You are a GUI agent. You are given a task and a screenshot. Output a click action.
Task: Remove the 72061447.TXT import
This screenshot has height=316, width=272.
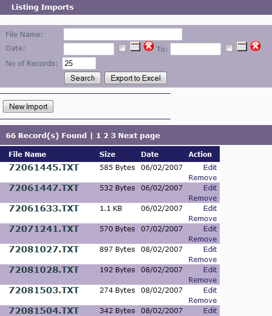(x=203, y=198)
